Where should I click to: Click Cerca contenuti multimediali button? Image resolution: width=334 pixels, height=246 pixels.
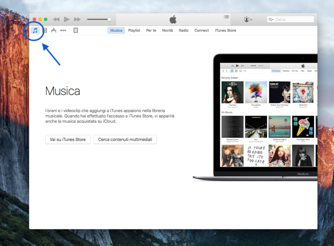pos(125,139)
